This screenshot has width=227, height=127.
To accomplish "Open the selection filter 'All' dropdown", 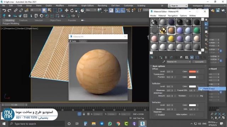I will pos(35,10).
